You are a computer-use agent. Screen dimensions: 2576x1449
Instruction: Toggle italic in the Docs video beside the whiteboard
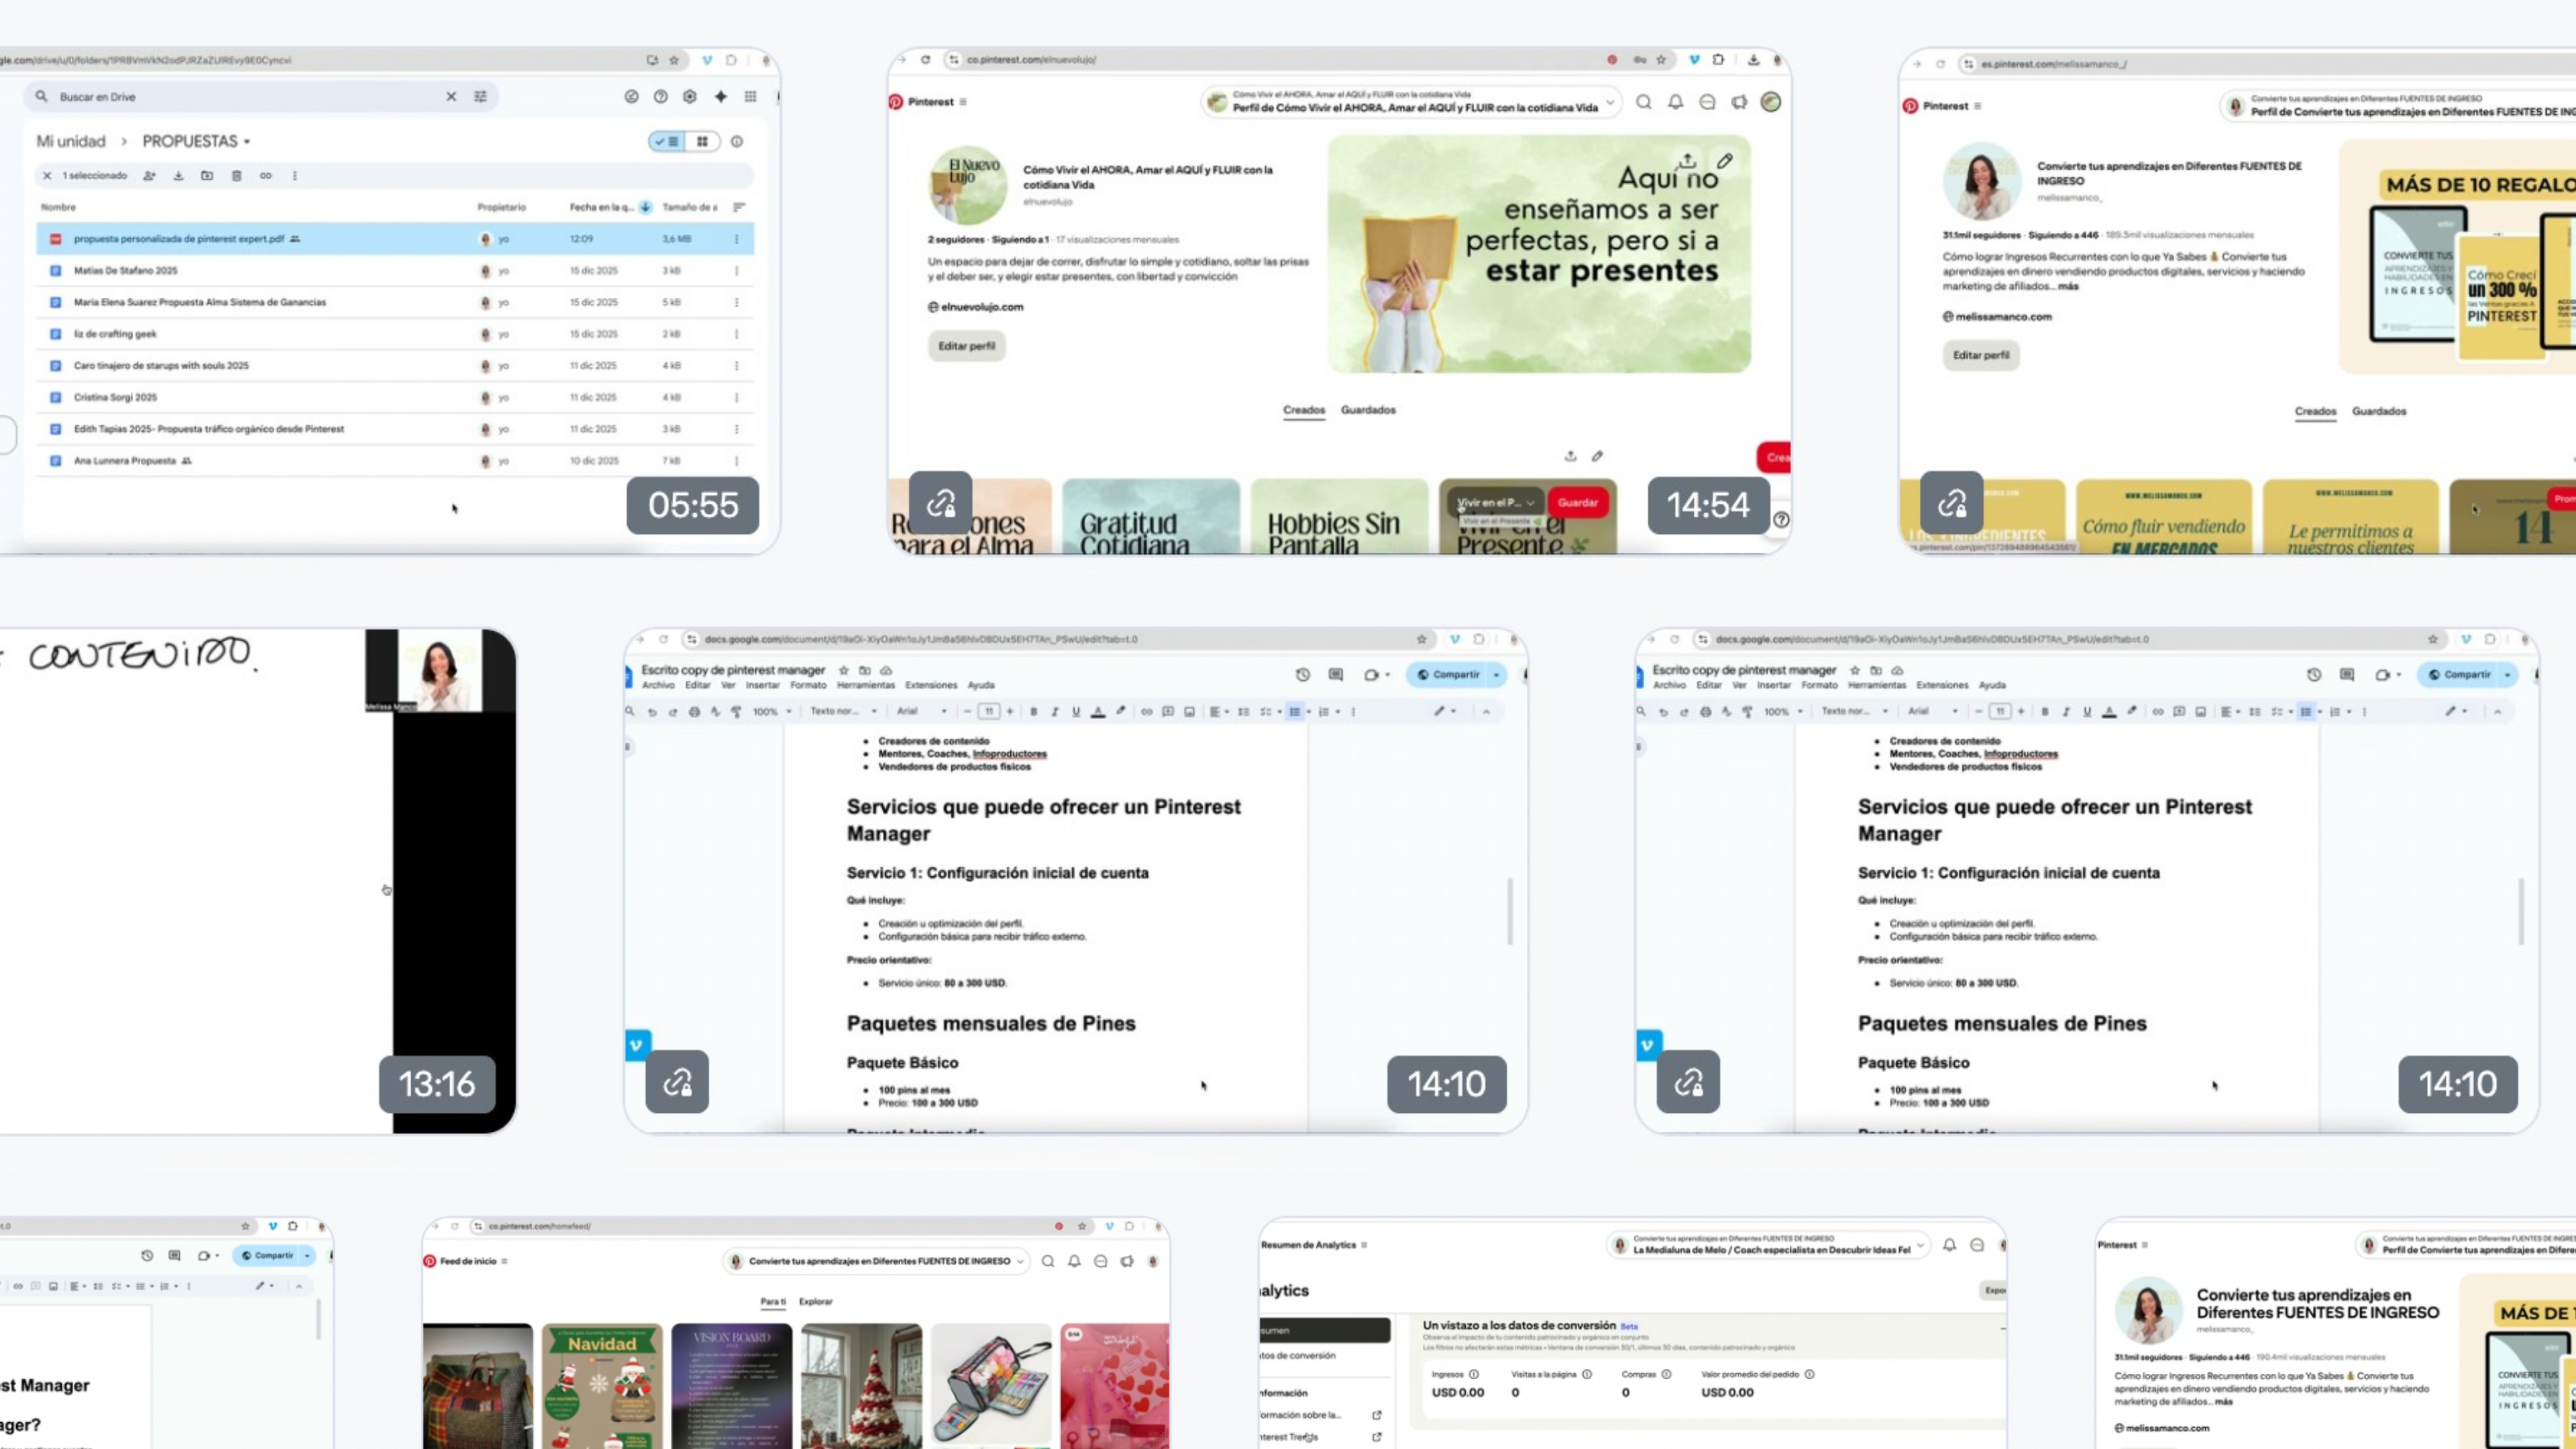(x=1054, y=712)
